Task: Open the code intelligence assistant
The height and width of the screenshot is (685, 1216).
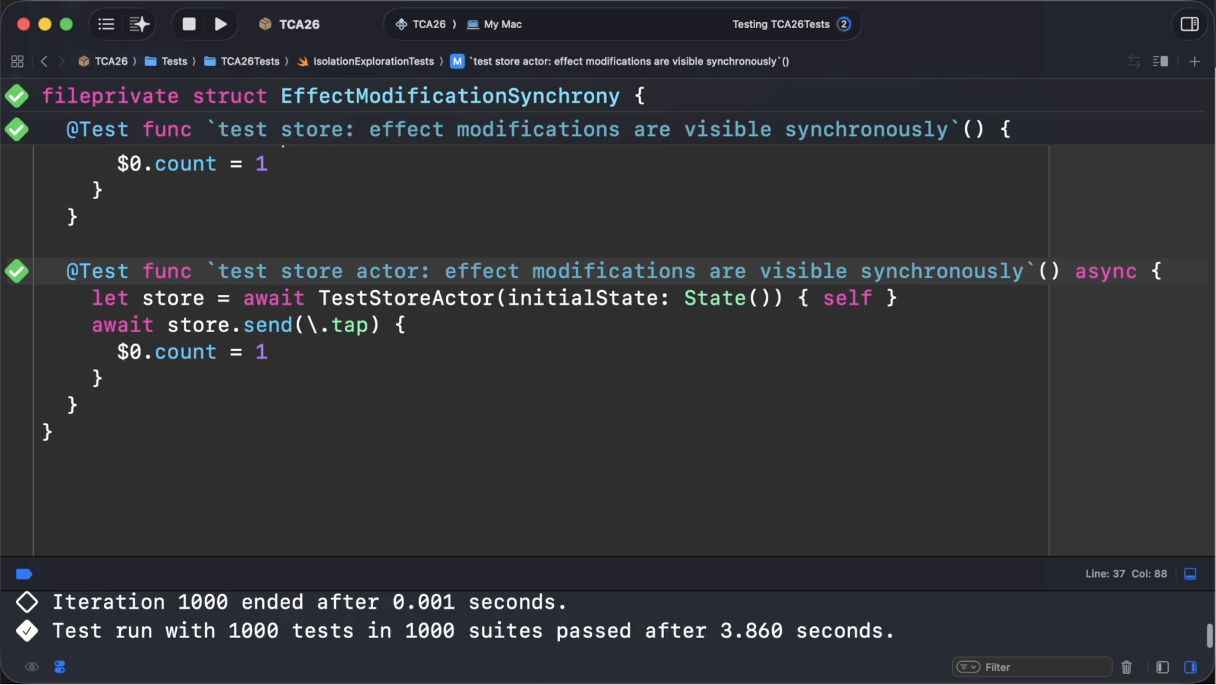Action: pos(139,24)
